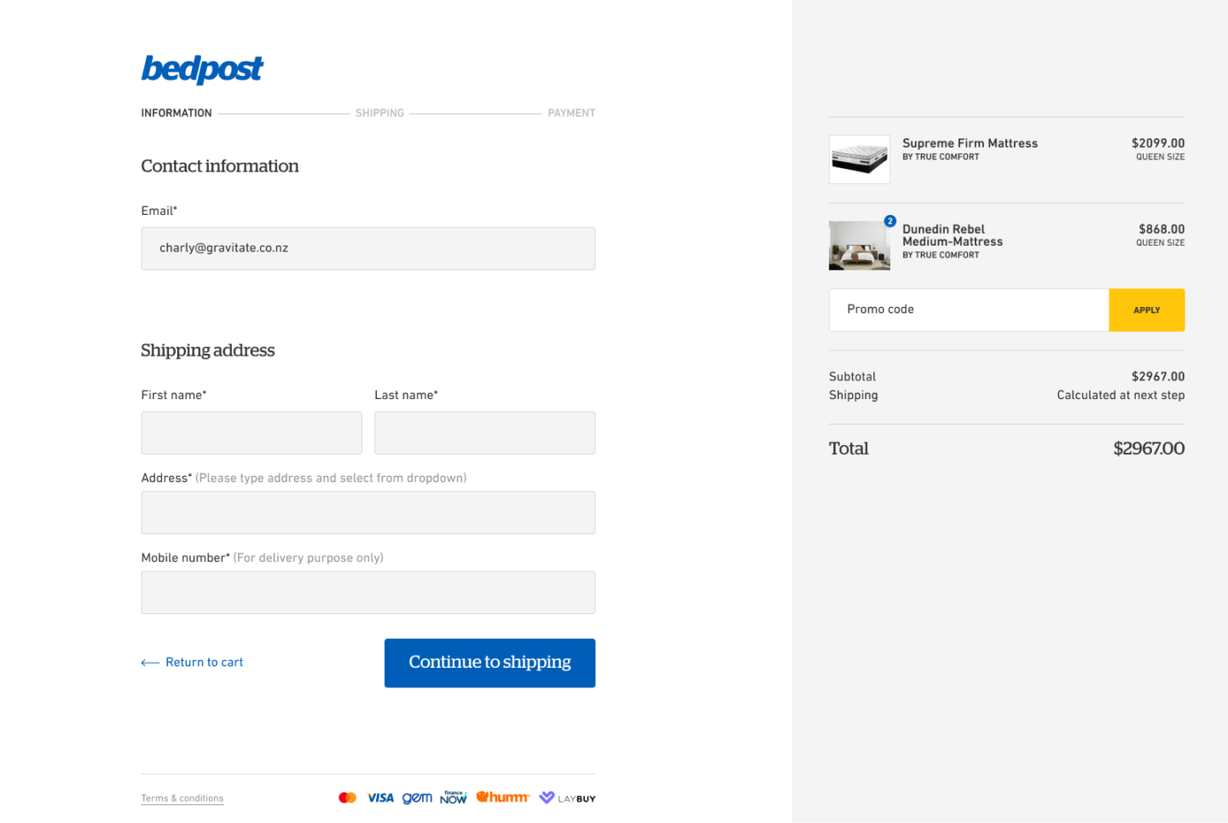Click the Supreme Firm Mattress product name
Screen dimensions: 1228x823
(970, 143)
